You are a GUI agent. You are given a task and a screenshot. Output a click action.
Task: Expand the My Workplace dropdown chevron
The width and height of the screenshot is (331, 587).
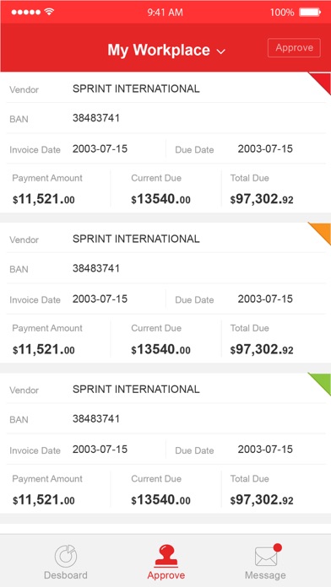click(221, 51)
